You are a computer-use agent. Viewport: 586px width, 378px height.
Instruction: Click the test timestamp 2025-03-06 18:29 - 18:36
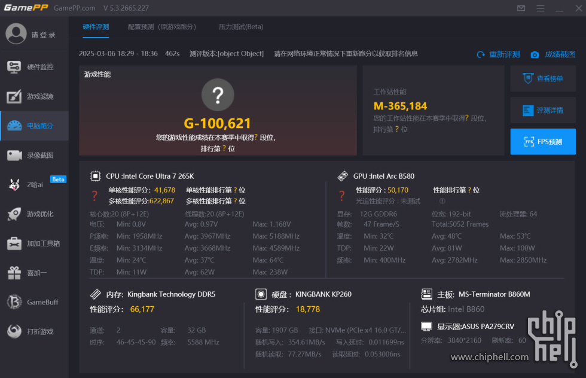[x=118, y=53]
